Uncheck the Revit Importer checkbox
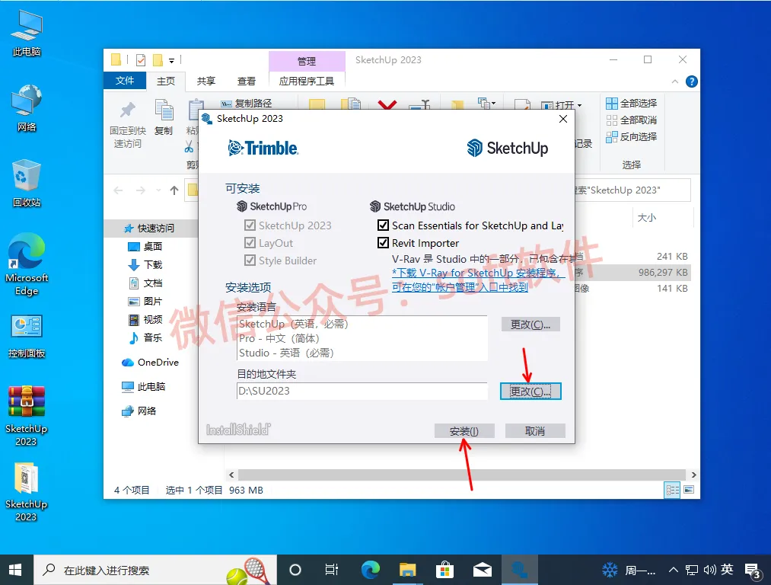Screen dimensions: 771x585 click(383, 242)
